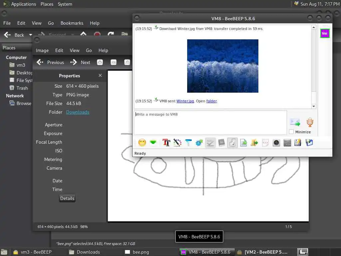Open the font color pencil tool
This screenshot has width=341, height=256.
(177, 143)
